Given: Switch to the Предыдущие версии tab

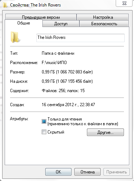Looking at the screenshot, I should (41, 17).
